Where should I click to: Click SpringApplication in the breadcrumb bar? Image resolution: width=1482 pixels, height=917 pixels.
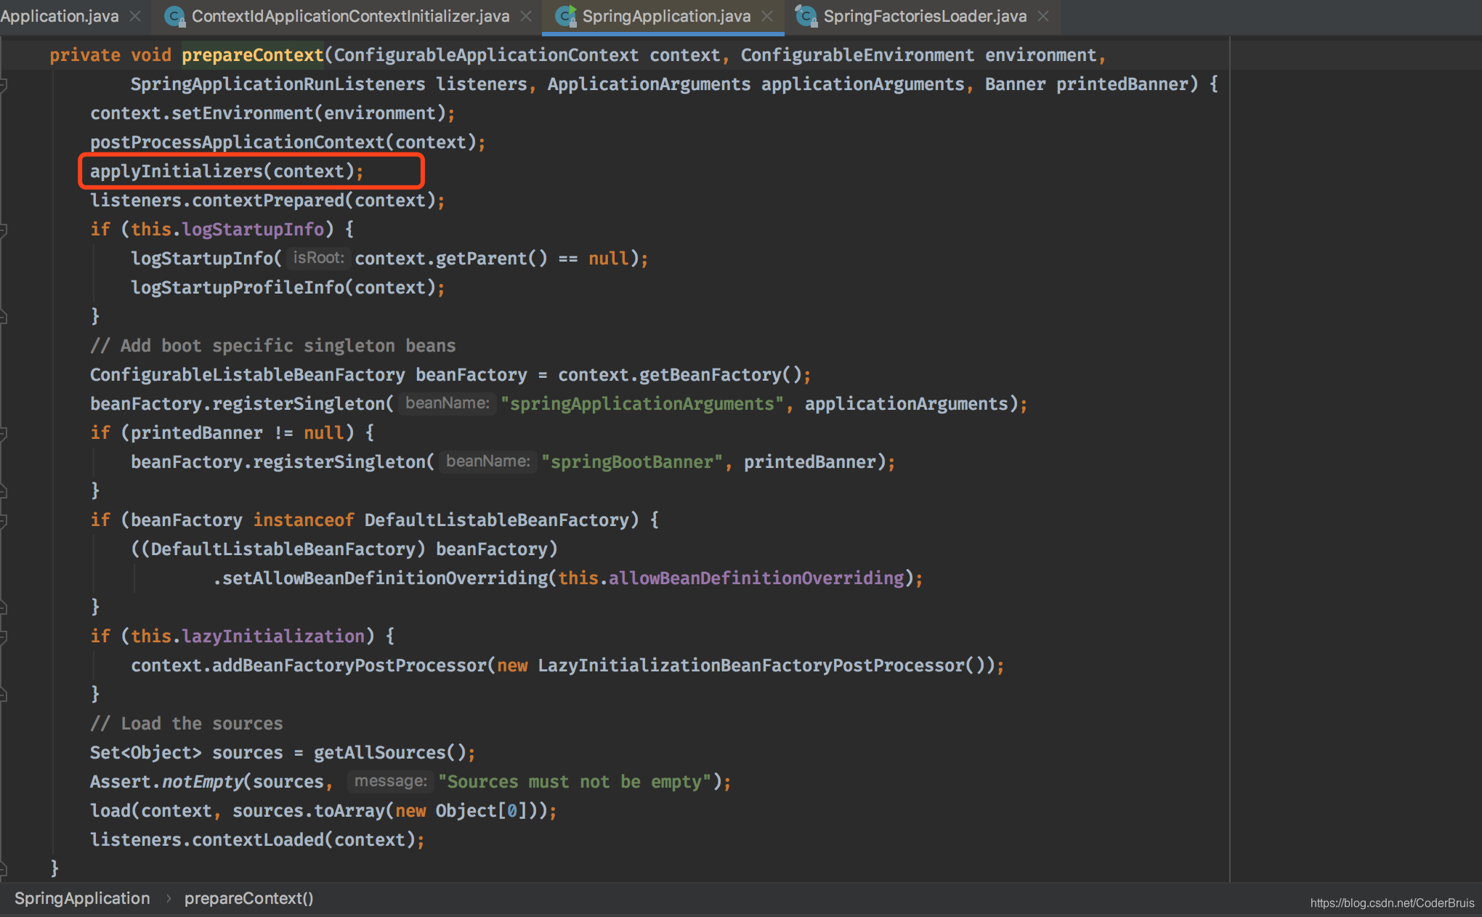tap(82, 898)
